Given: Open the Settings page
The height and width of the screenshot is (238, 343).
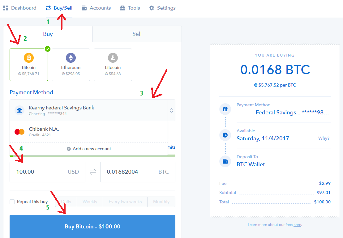Looking at the screenshot, I should 162,8.
